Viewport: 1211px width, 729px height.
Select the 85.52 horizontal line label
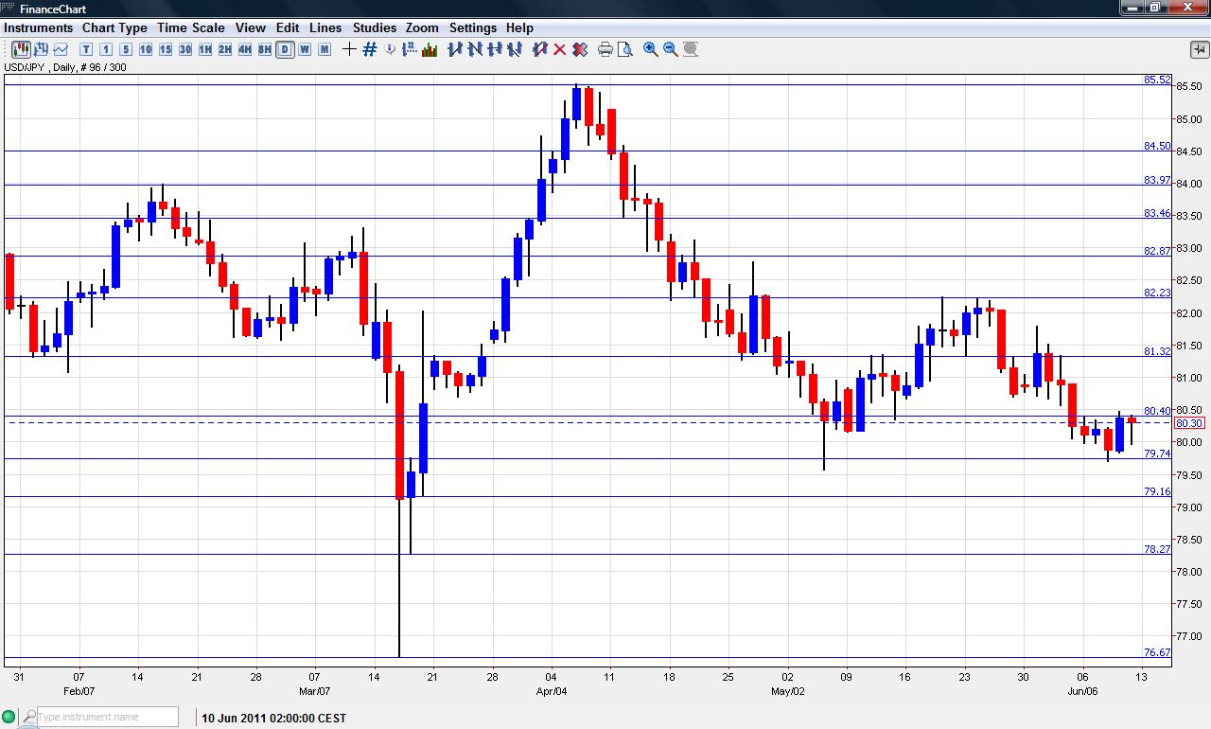coord(1157,80)
